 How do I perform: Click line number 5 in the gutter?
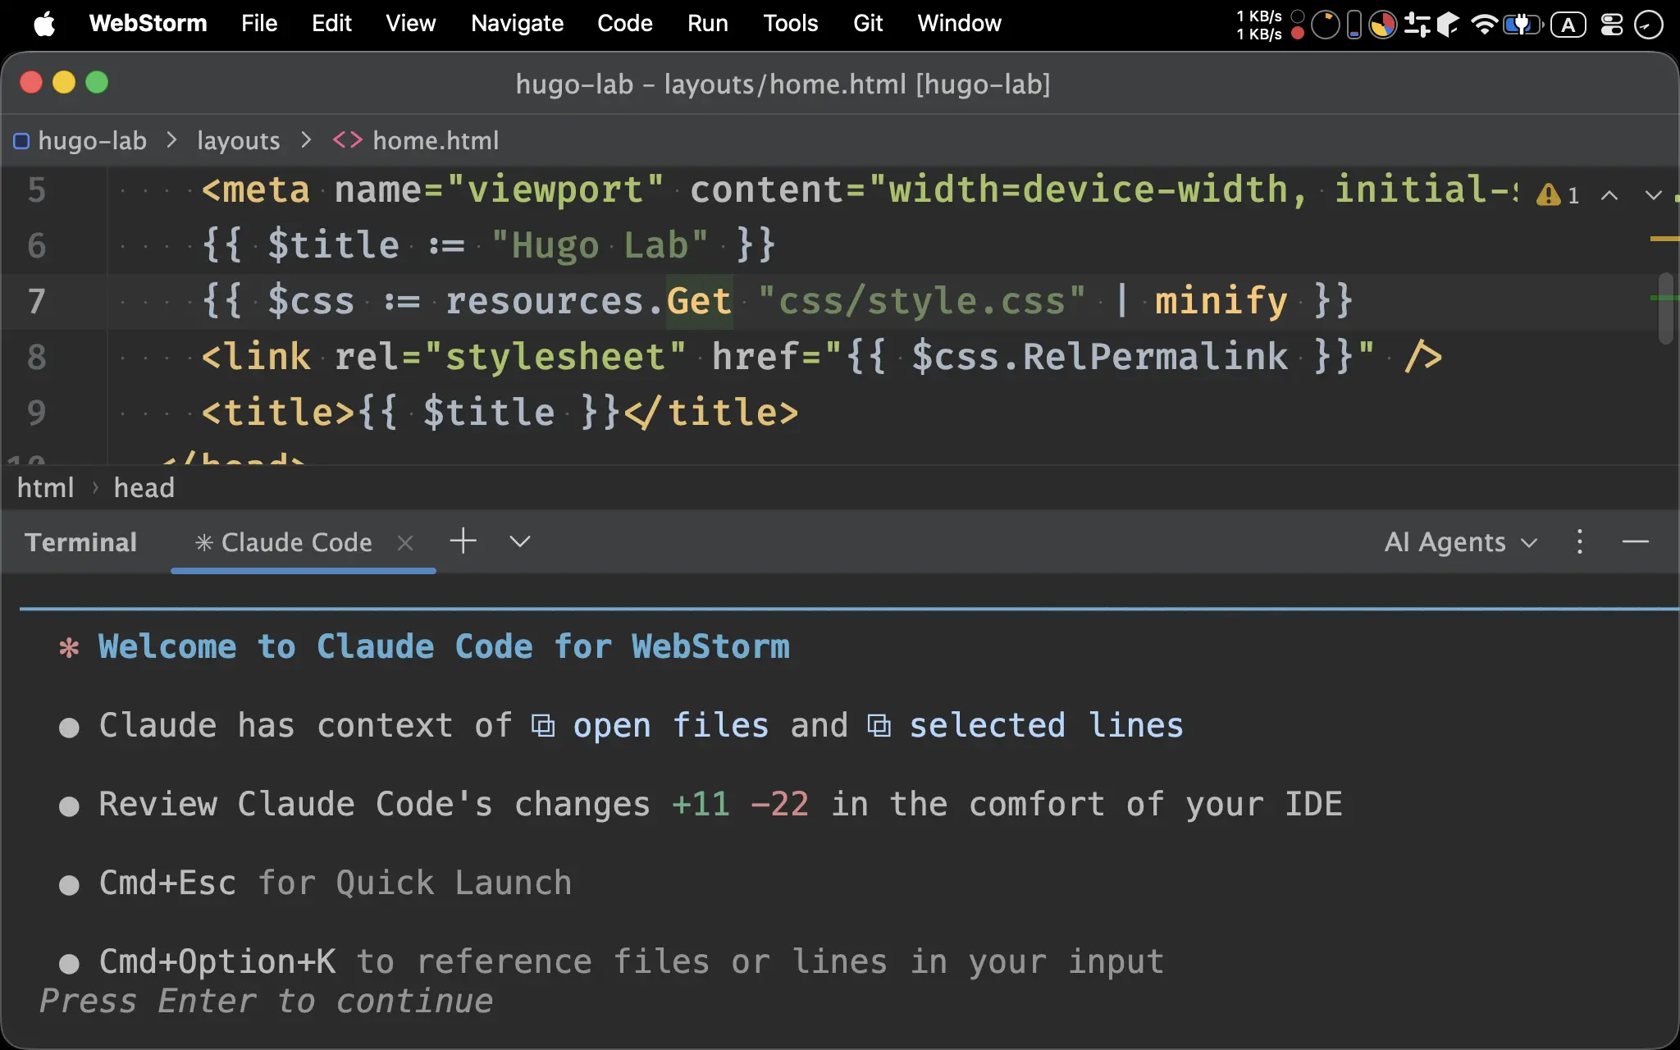[x=37, y=189]
